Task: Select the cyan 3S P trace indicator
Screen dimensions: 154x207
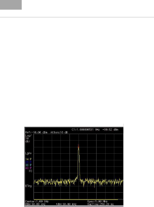Action: (x=29, y=165)
